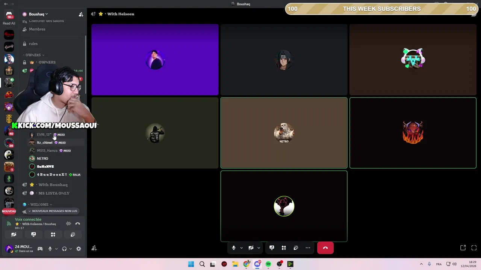Select user MS13_Hamza in voice list
The height and width of the screenshot is (270, 481).
pos(47,150)
